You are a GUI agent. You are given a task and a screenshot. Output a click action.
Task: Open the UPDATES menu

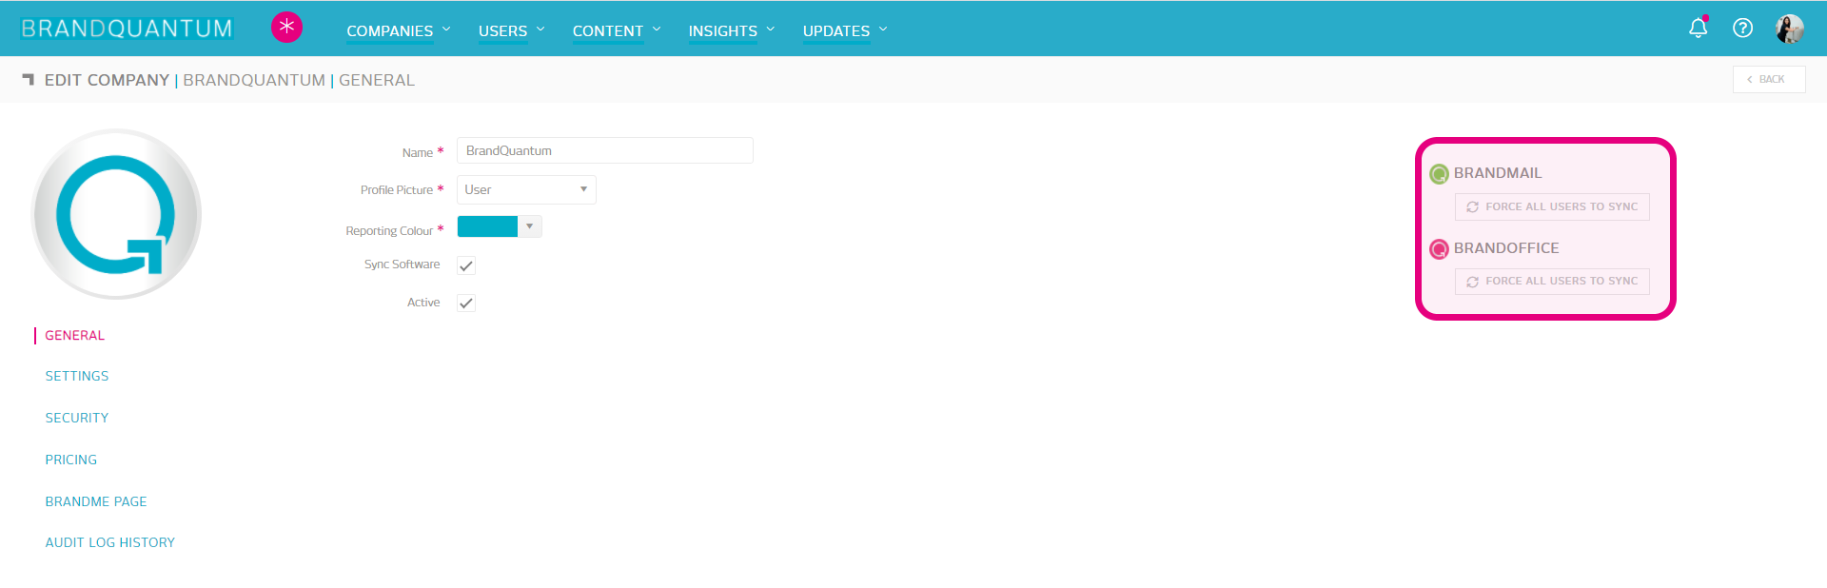(x=836, y=31)
